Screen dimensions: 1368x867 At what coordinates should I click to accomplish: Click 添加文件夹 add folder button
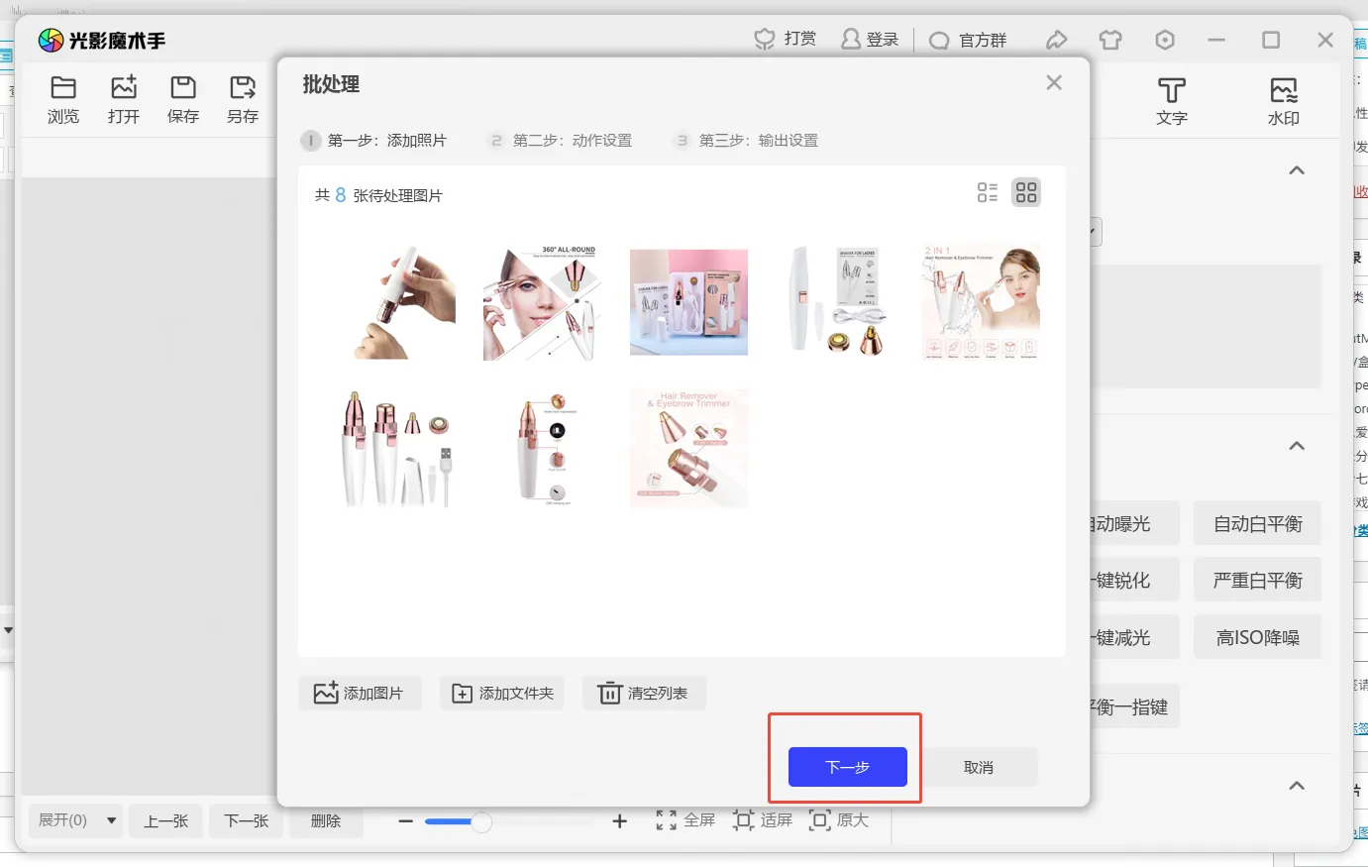pyautogui.click(x=502, y=694)
